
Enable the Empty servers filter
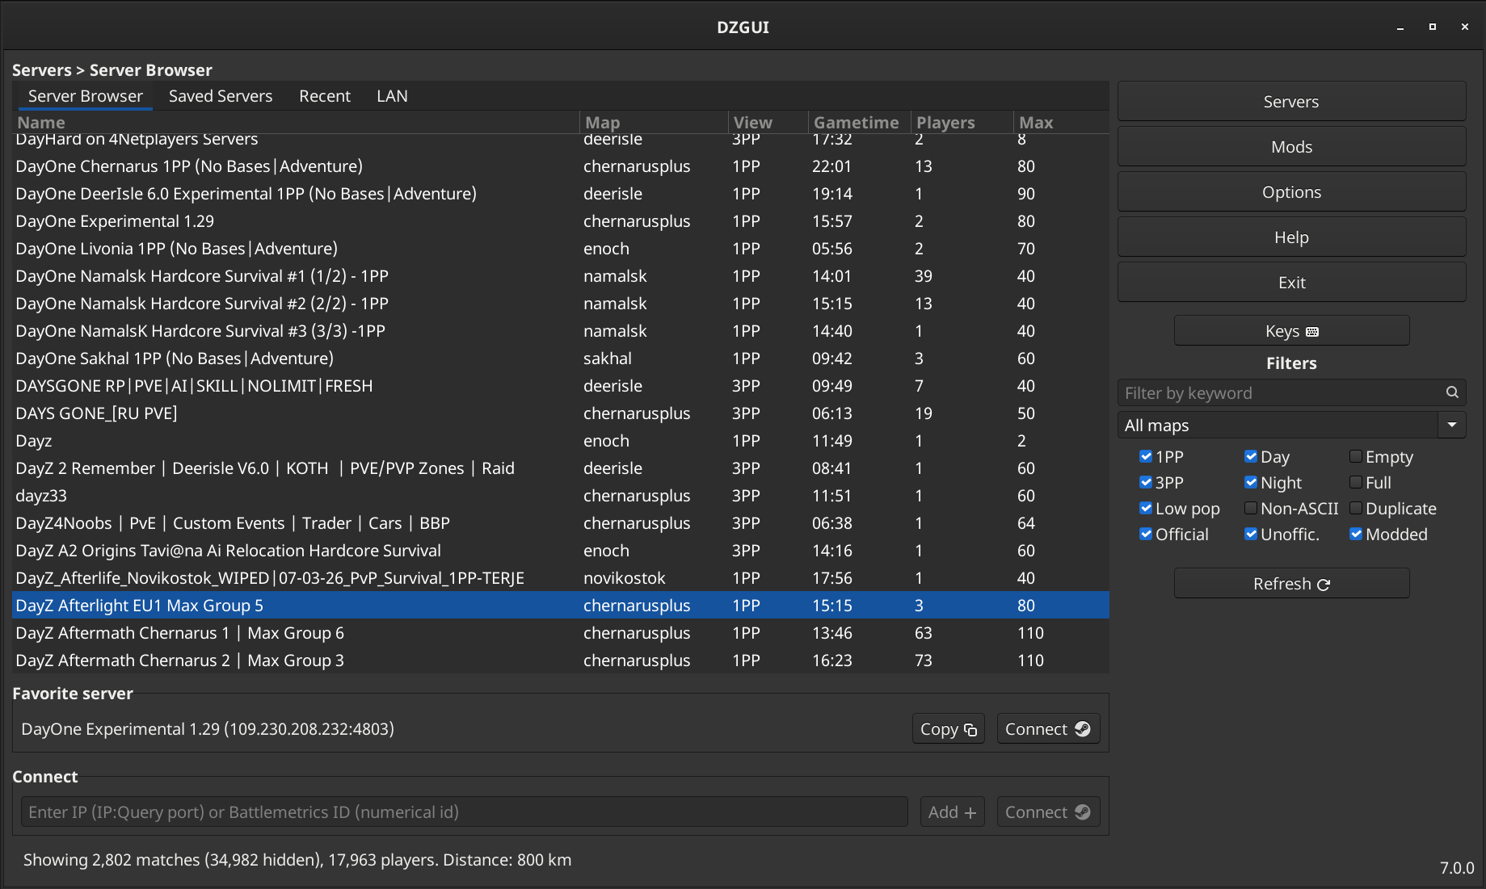click(1356, 457)
